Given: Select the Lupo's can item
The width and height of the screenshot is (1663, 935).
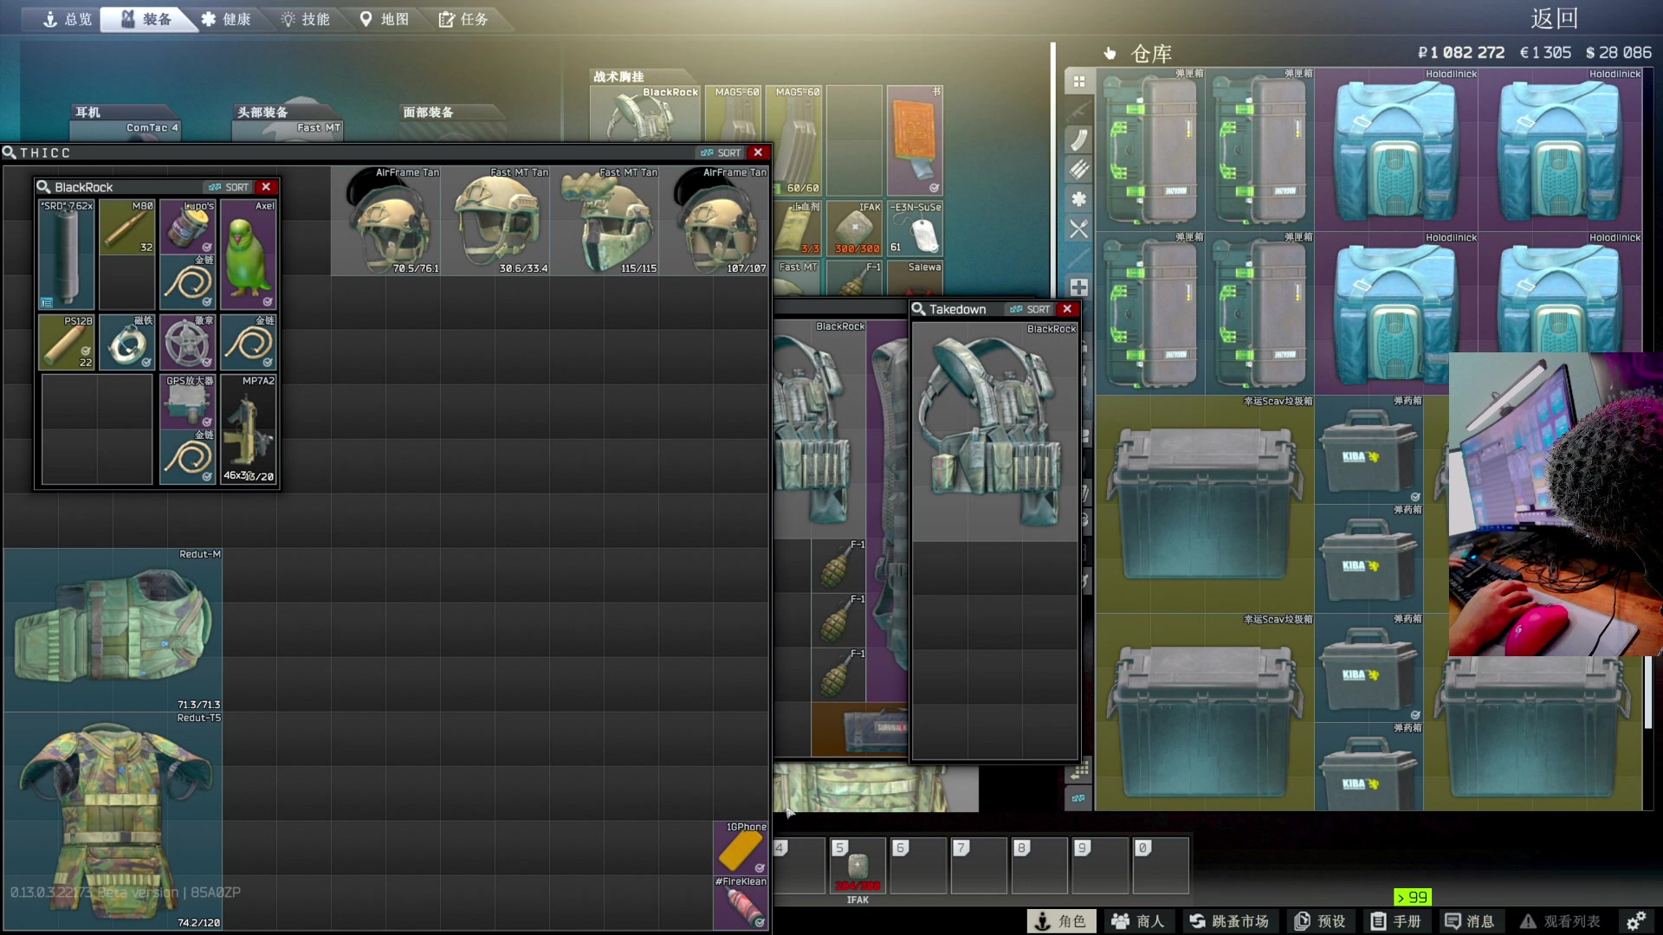Looking at the screenshot, I should point(187,227).
